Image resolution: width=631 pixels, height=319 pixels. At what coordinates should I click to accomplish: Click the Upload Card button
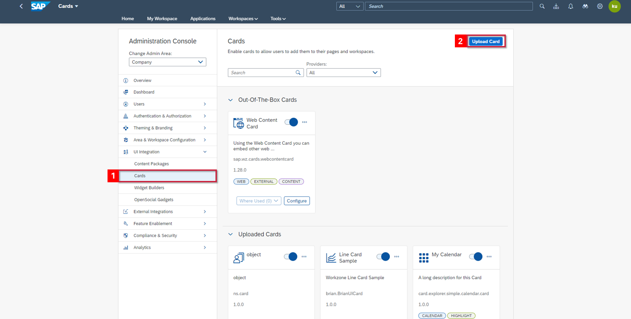click(x=486, y=42)
